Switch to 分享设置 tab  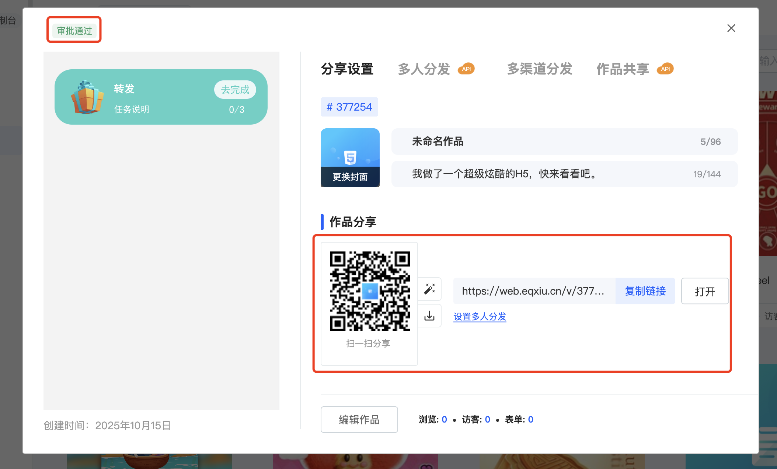pos(347,69)
